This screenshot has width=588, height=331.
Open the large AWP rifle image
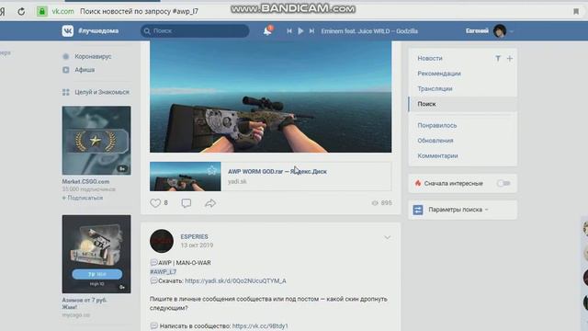point(270,97)
